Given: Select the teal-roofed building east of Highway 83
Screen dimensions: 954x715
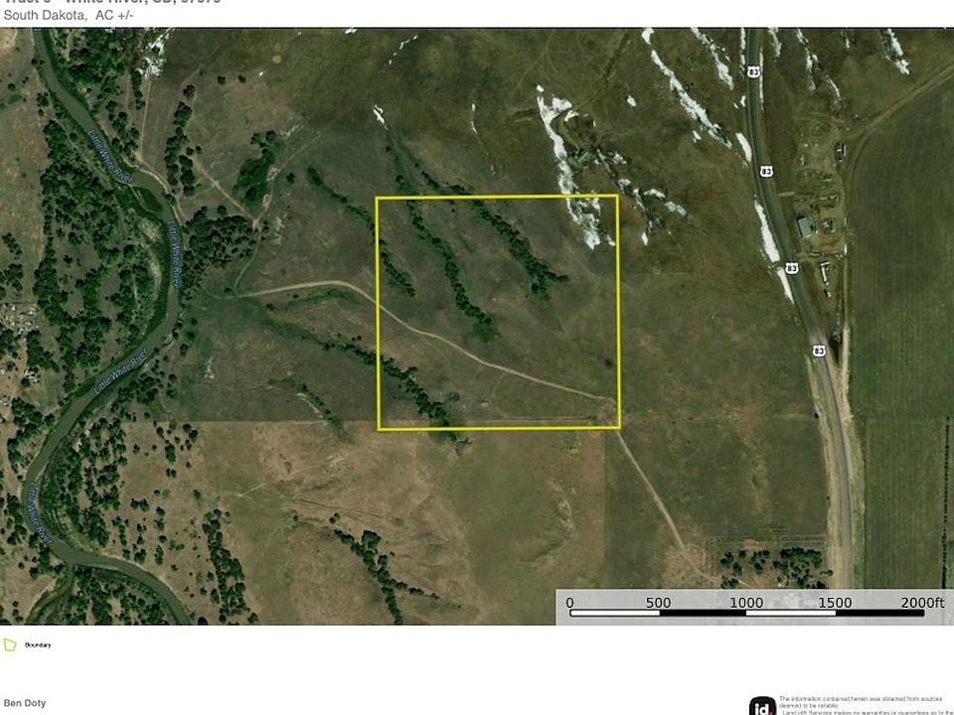Looking at the screenshot, I should pos(804,227).
